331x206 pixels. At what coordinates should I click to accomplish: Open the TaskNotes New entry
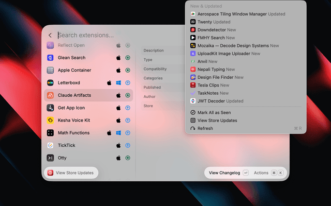tap(246, 93)
